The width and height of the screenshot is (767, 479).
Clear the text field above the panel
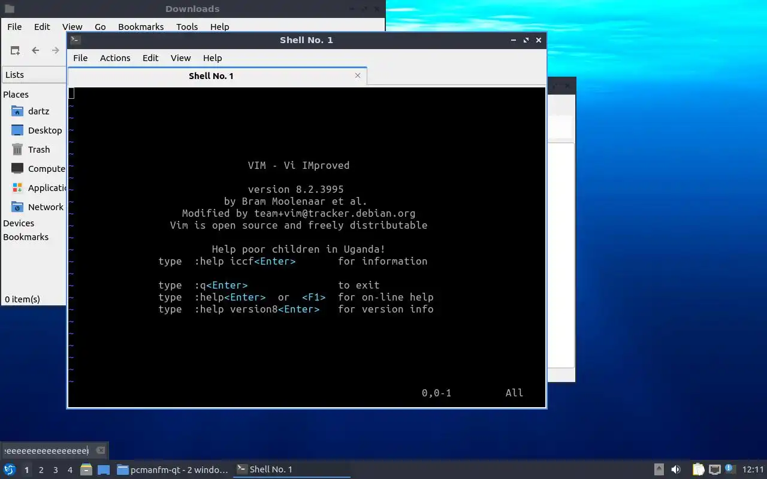[101, 450]
